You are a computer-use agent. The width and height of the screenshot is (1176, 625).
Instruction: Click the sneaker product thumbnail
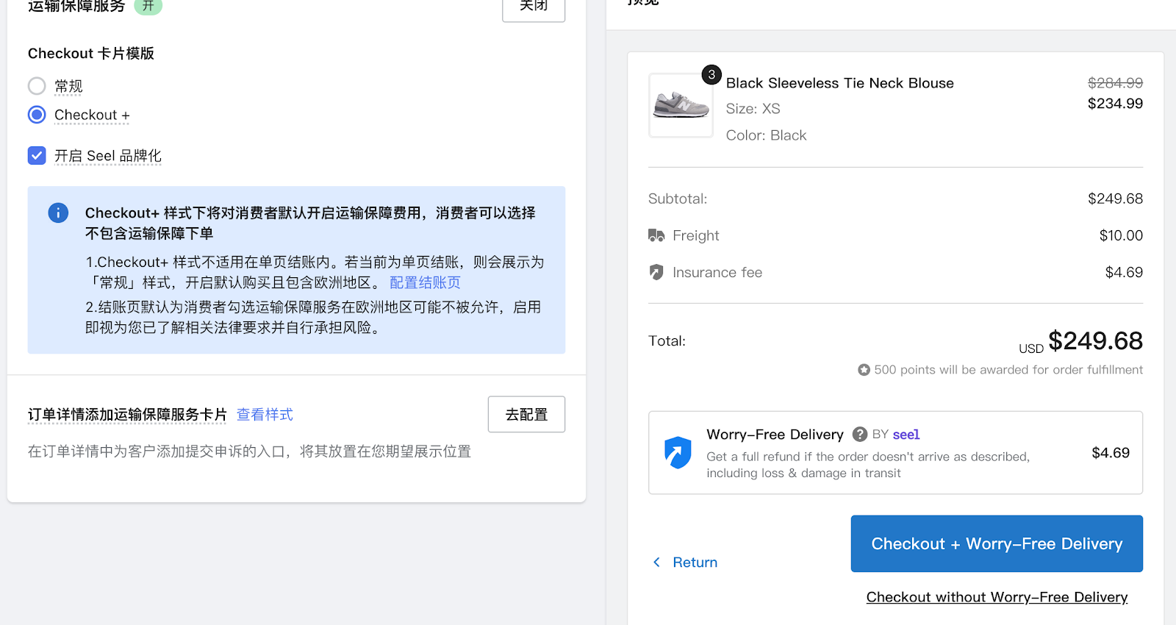[681, 106]
